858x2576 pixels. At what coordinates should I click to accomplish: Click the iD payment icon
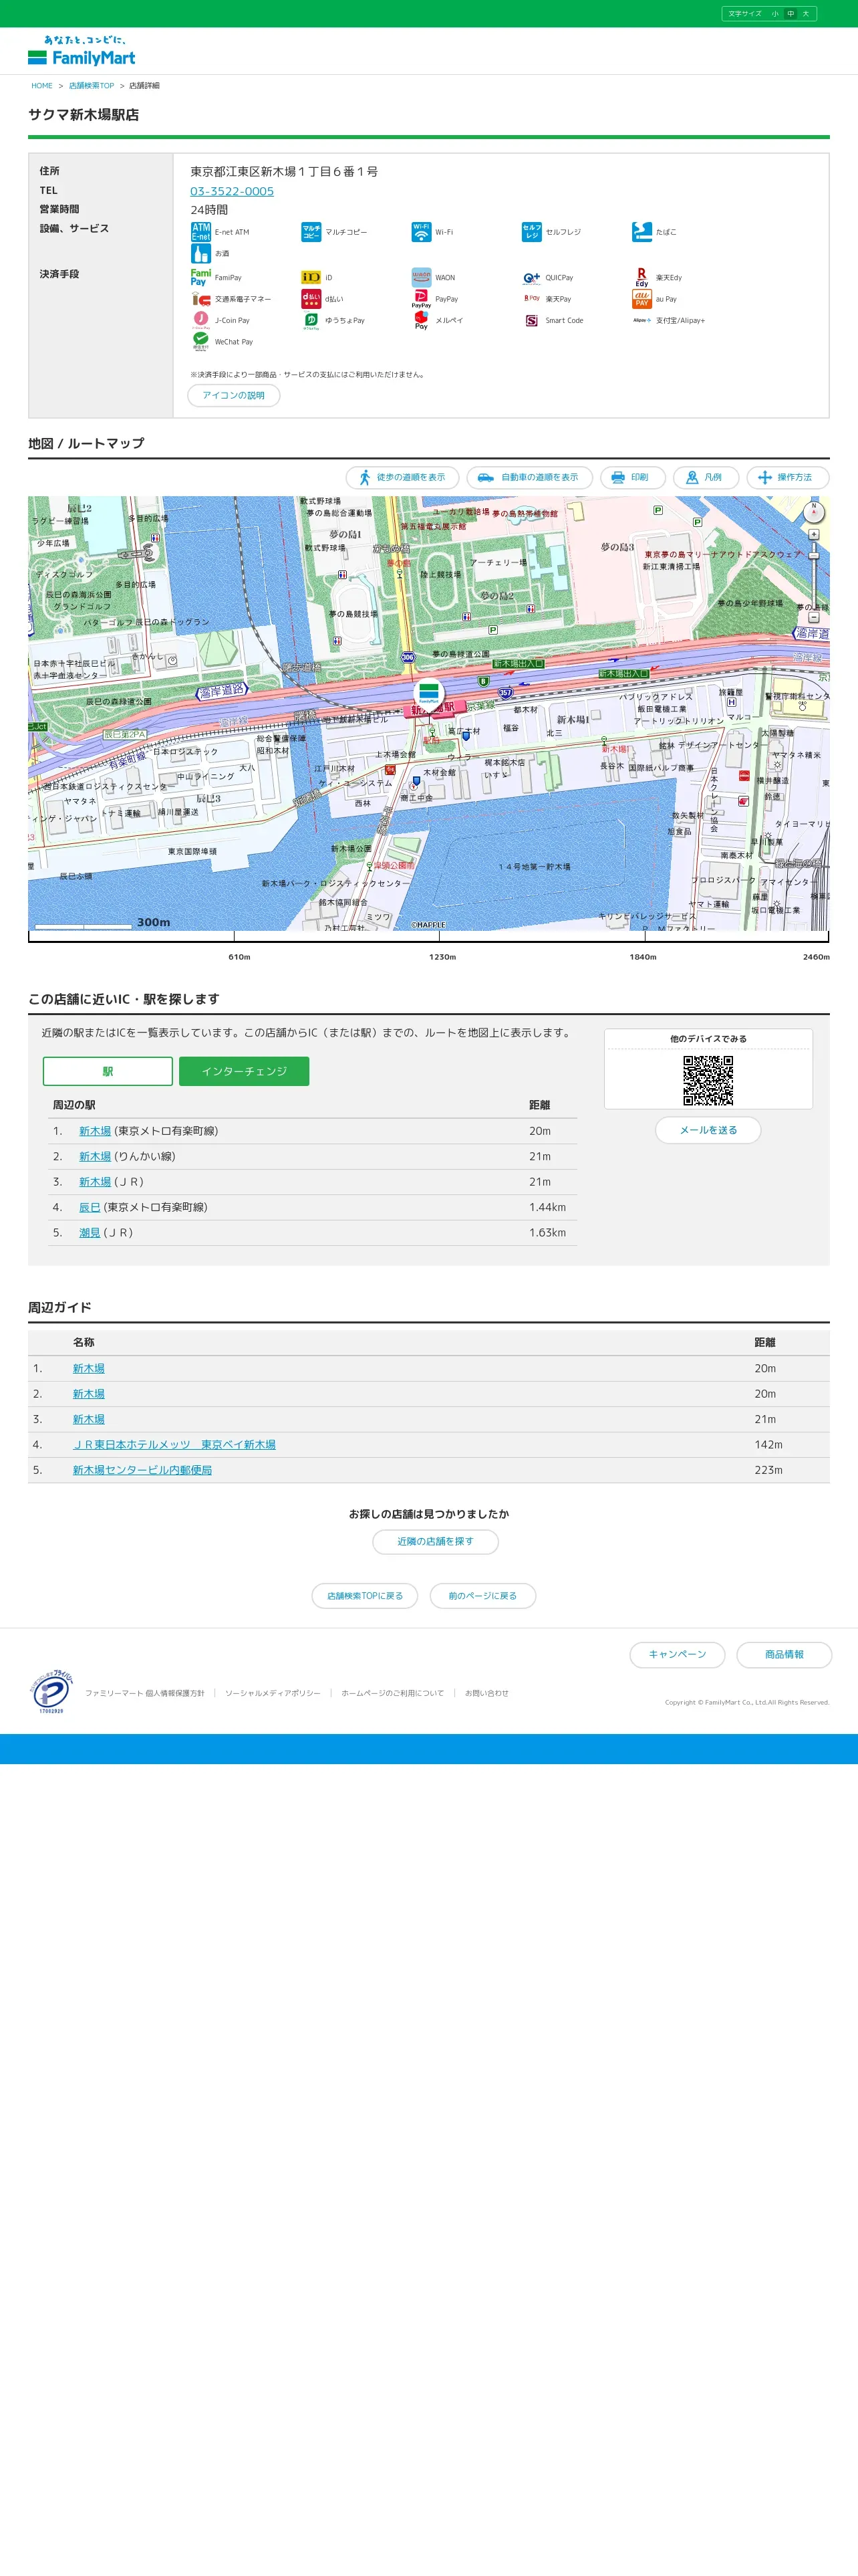(311, 278)
